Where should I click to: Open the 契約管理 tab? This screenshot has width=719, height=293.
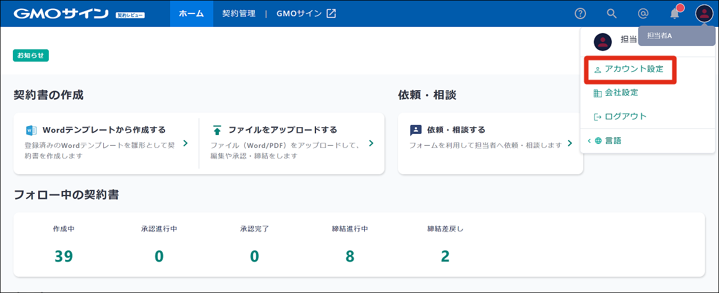coord(239,13)
